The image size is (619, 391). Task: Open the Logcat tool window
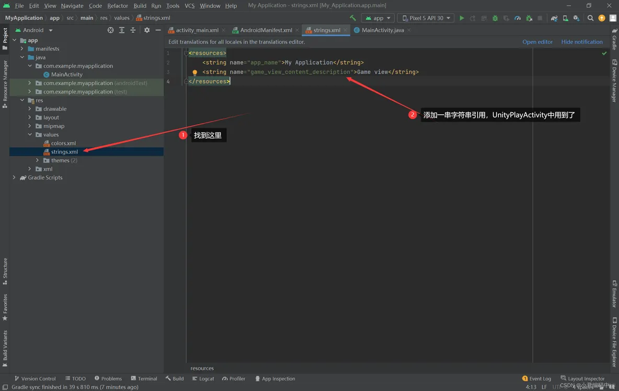203,379
